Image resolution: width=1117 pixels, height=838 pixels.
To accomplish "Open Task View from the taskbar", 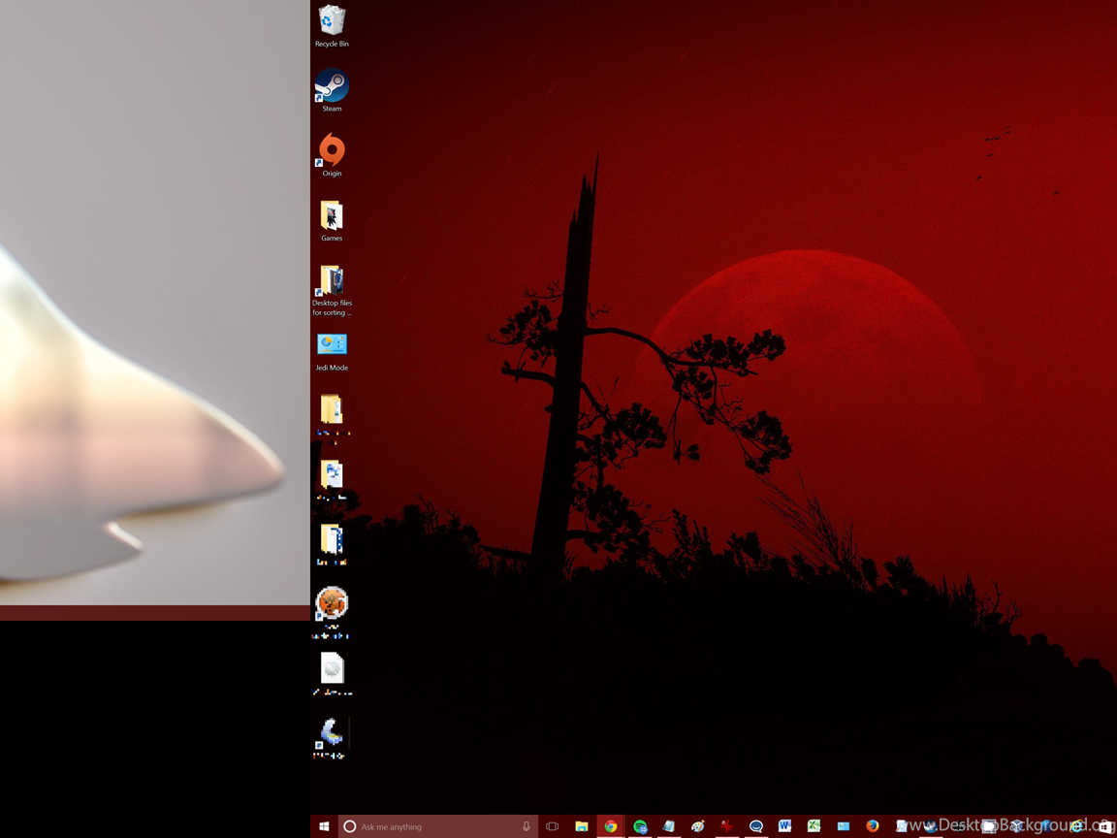I will [552, 826].
